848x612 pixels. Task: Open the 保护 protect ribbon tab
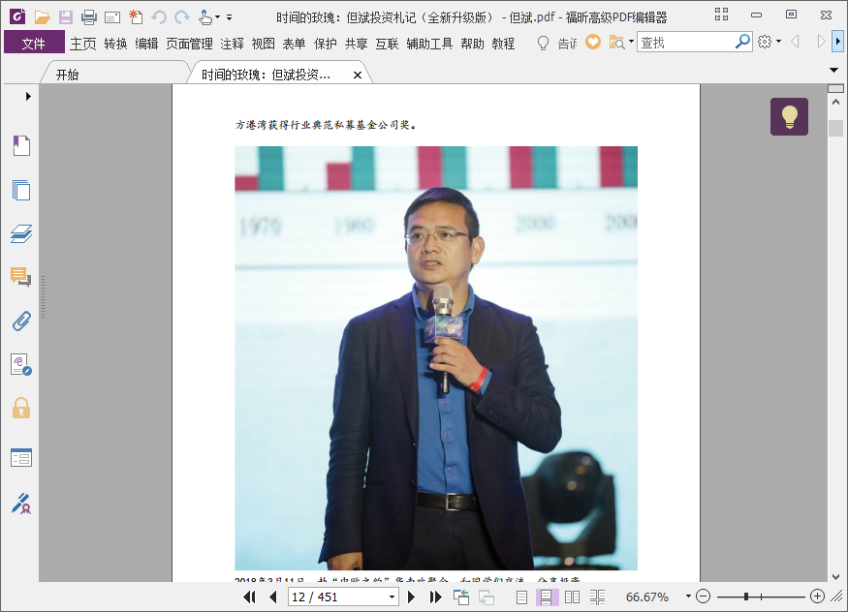pos(326,44)
